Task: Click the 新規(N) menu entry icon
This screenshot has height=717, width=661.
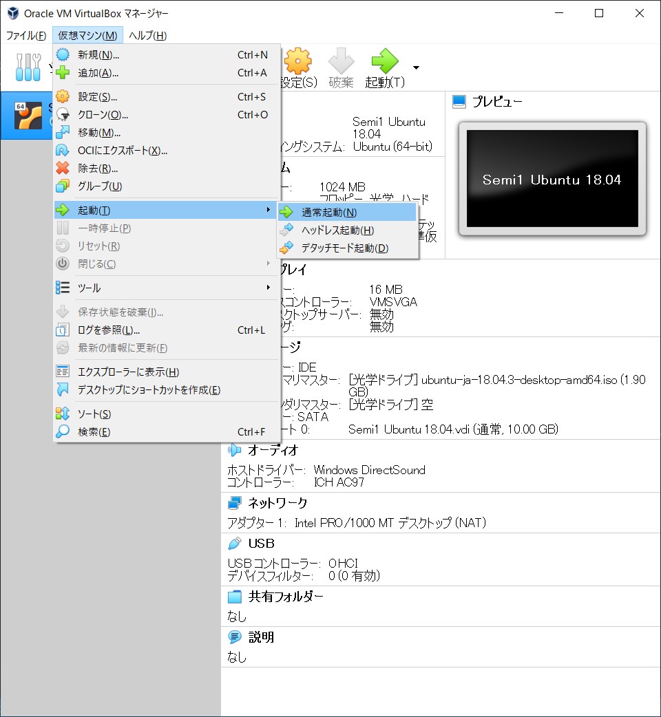Action: (x=63, y=55)
